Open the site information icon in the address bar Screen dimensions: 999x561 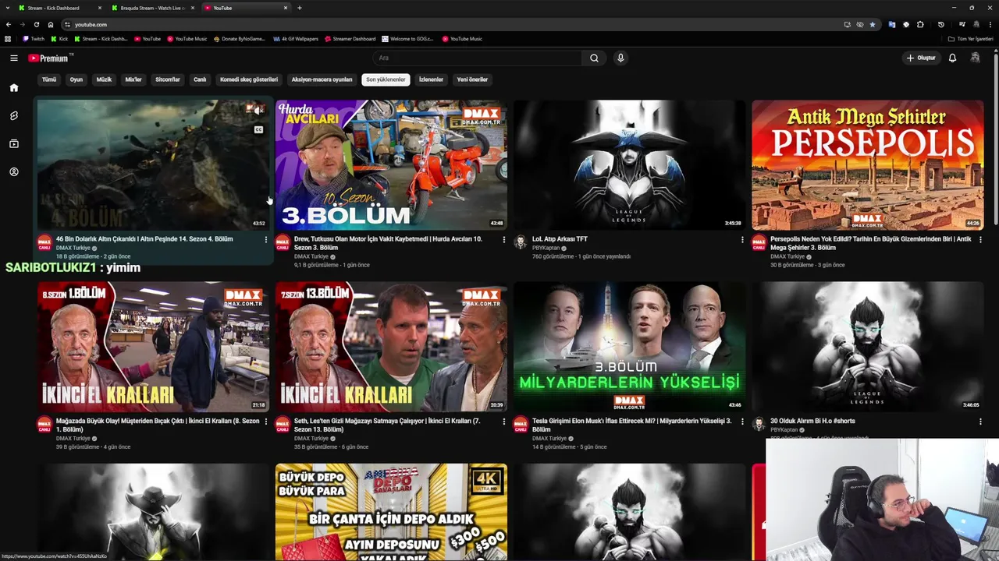67,24
